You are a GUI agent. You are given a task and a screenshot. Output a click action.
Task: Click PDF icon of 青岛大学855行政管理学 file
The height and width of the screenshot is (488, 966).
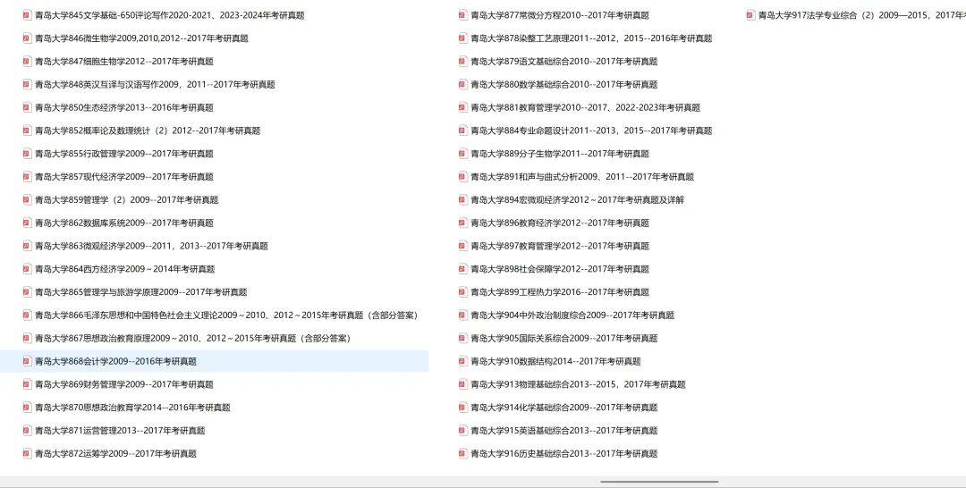pyautogui.click(x=27, y=154)
